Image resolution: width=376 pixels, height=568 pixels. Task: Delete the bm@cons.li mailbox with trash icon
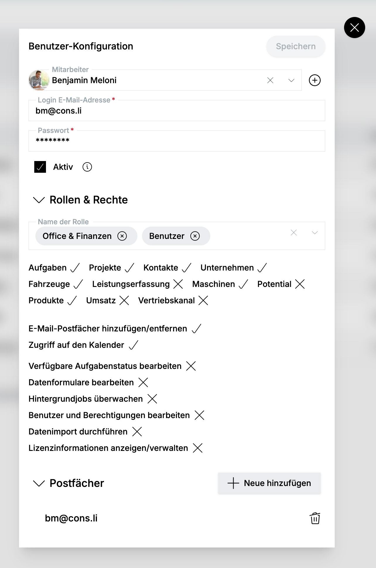tap(315, 518)
